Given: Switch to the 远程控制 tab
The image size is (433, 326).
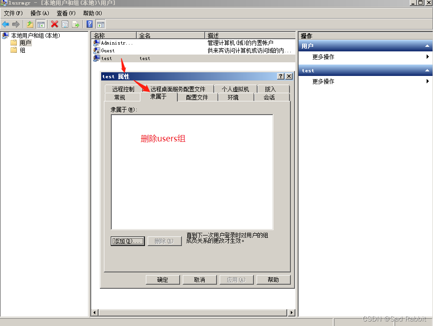Looking at the screenshot, I should (123, 89).
